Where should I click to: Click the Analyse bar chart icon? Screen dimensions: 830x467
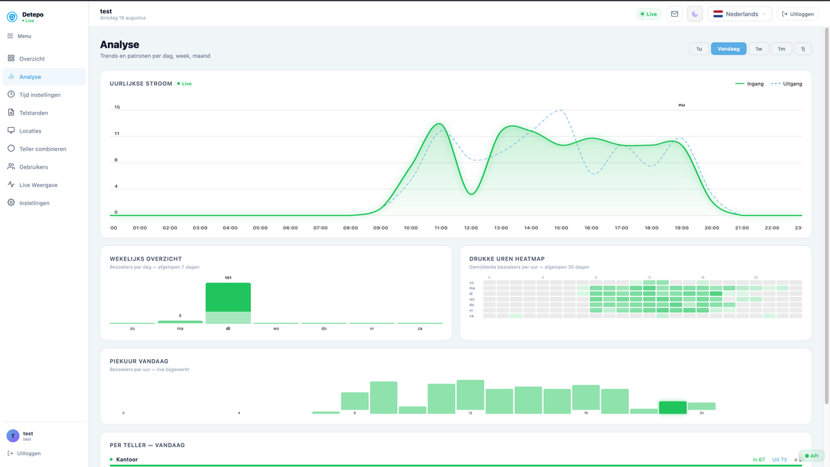(11, 77)
